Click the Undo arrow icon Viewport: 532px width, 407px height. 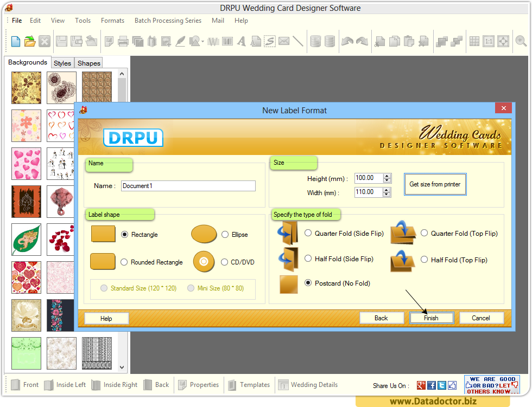click(347, 42)
